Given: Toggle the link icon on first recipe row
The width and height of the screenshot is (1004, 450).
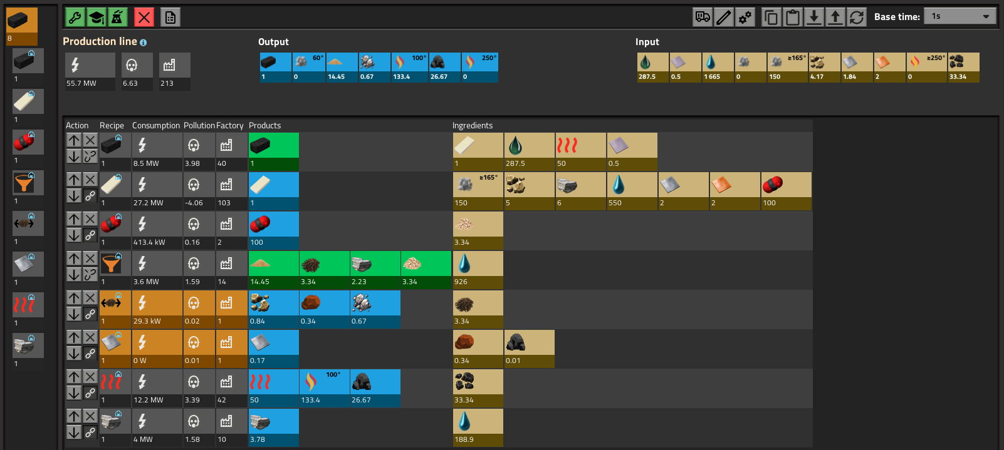Looking at the screenshot, I should (x=90, y=156).
